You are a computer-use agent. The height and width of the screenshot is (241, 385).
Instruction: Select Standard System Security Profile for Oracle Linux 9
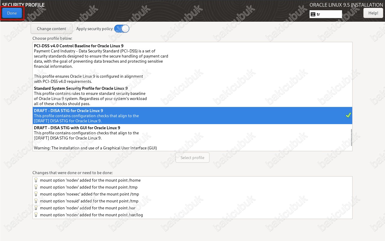pos(192,96)
